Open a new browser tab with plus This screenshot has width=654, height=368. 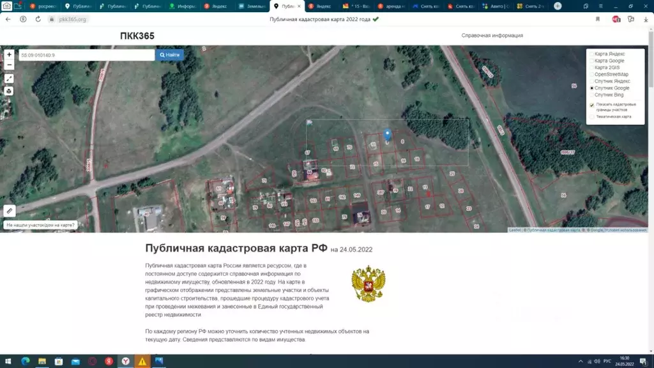pos(558,6)
